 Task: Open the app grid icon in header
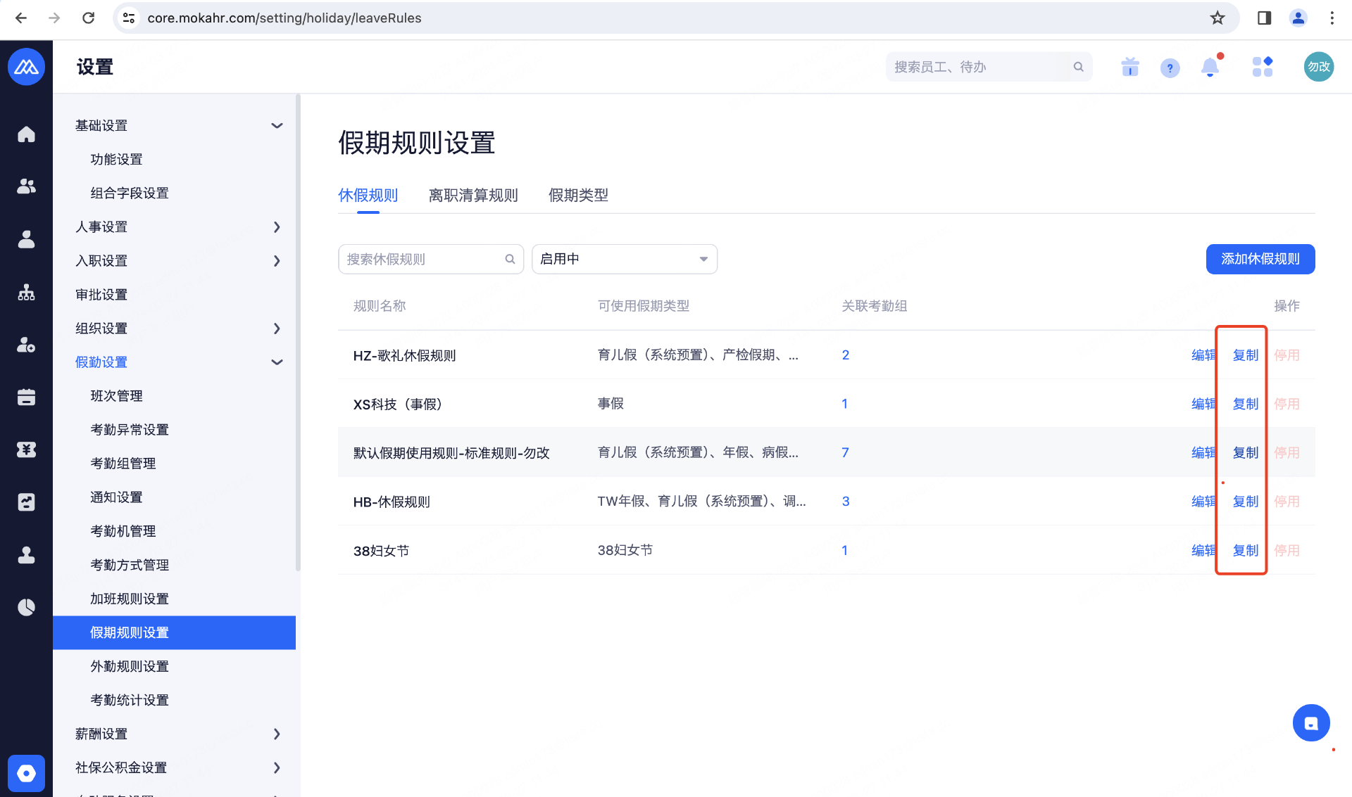pyautogui.click(x=1262, y=67)
